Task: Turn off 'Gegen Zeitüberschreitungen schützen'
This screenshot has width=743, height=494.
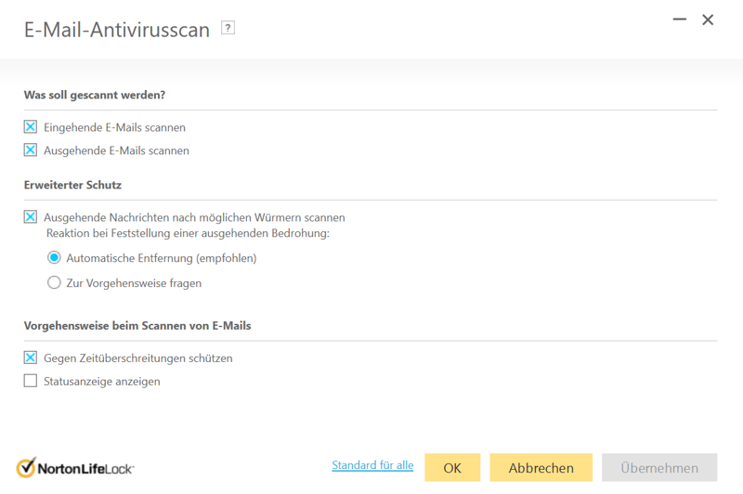Action: tap(31, 357)
